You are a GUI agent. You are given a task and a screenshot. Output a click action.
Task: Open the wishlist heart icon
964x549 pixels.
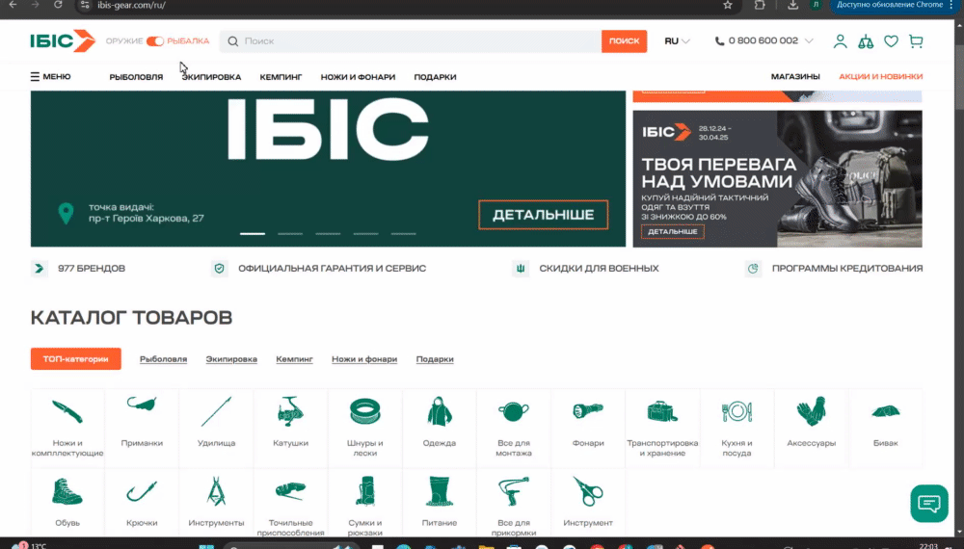(x=891, y=41)
